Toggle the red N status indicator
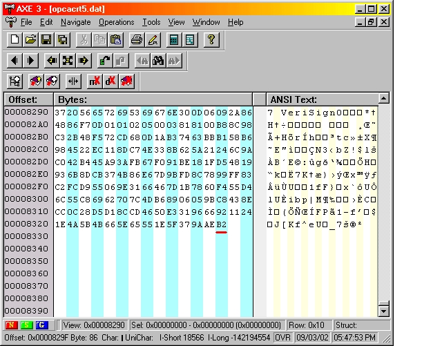The height and width of the screenshot is (346, 442). pyautogui.click(x=12, y=325)
